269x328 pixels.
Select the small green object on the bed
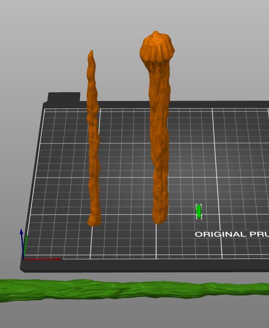[199, 212]
